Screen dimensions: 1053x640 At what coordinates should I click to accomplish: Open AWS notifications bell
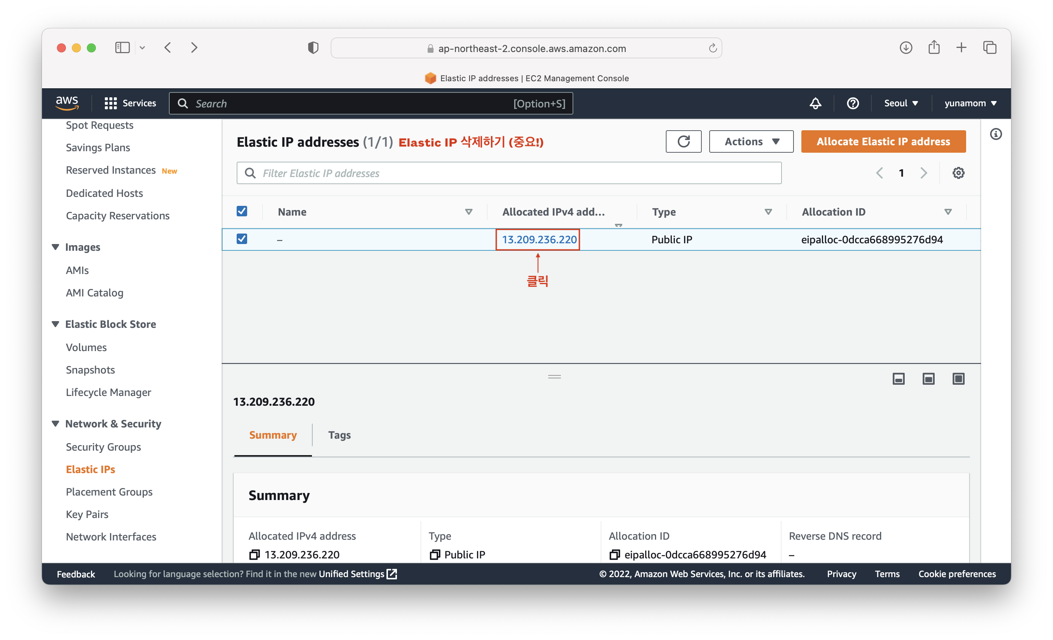tap(815, 103)
